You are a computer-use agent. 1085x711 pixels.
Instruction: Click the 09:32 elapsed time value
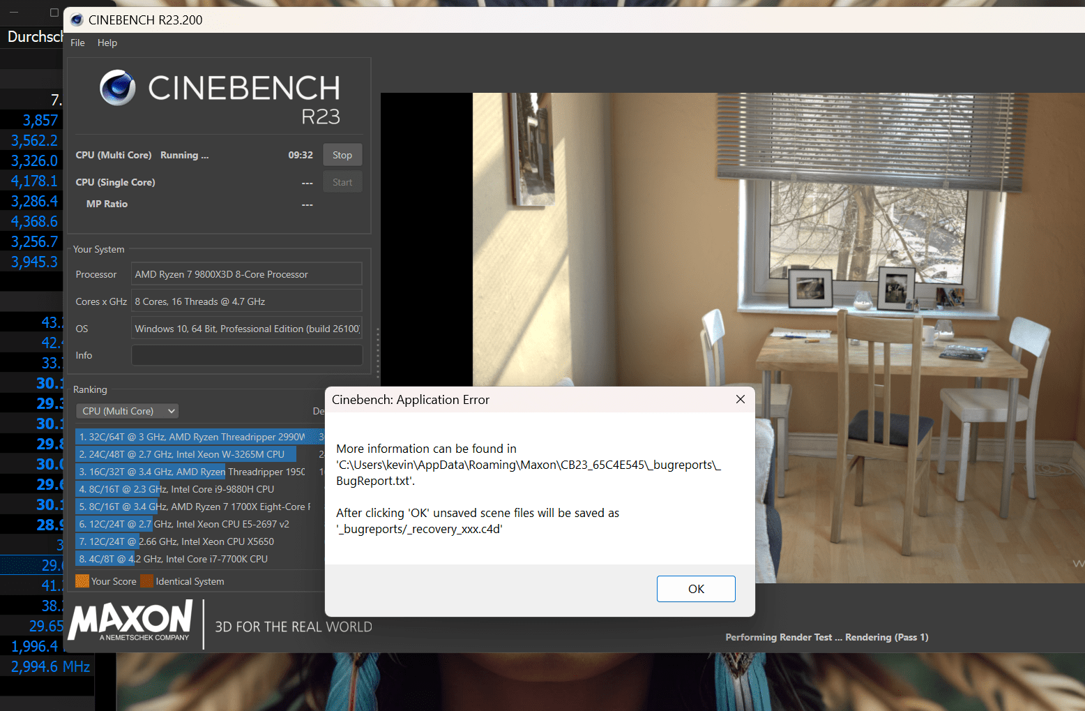tap(301, 155)
